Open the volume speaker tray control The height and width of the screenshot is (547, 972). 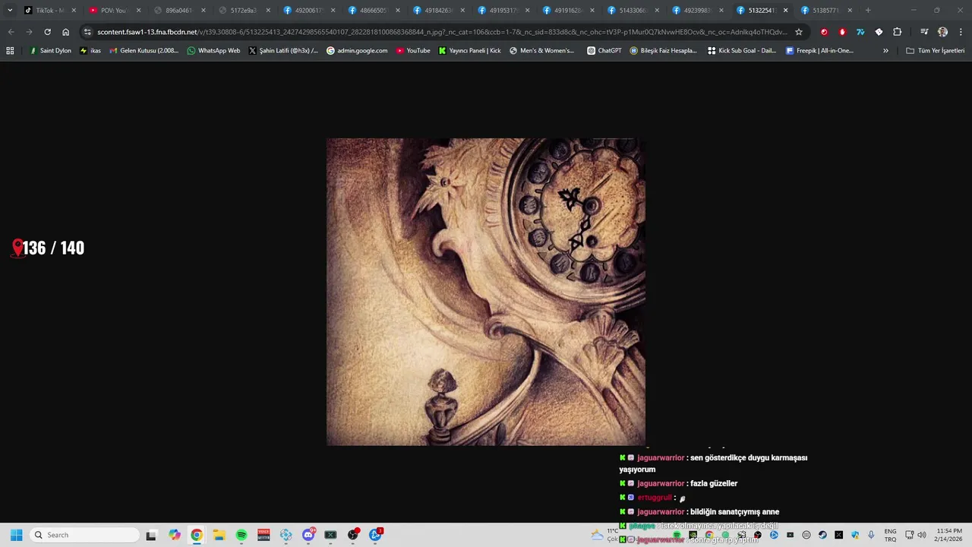pyautogui.click(x=921, y=535)
